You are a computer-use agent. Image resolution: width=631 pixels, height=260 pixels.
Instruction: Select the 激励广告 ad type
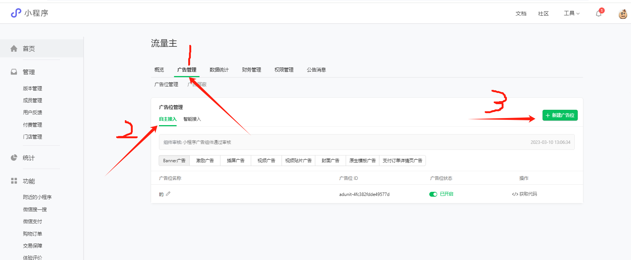click(x=205, y=161)
